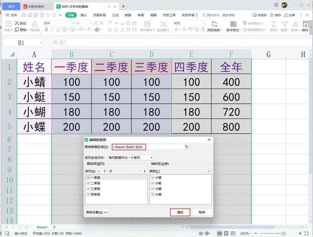313x237 pixels.
Task: Uncheck the 小蜻 category checkbox
Action: point(153,177)
